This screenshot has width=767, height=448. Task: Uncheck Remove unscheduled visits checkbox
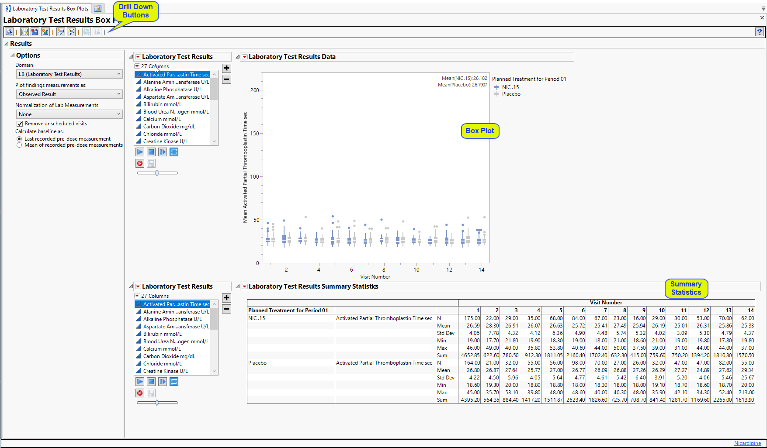pos(20,124)
